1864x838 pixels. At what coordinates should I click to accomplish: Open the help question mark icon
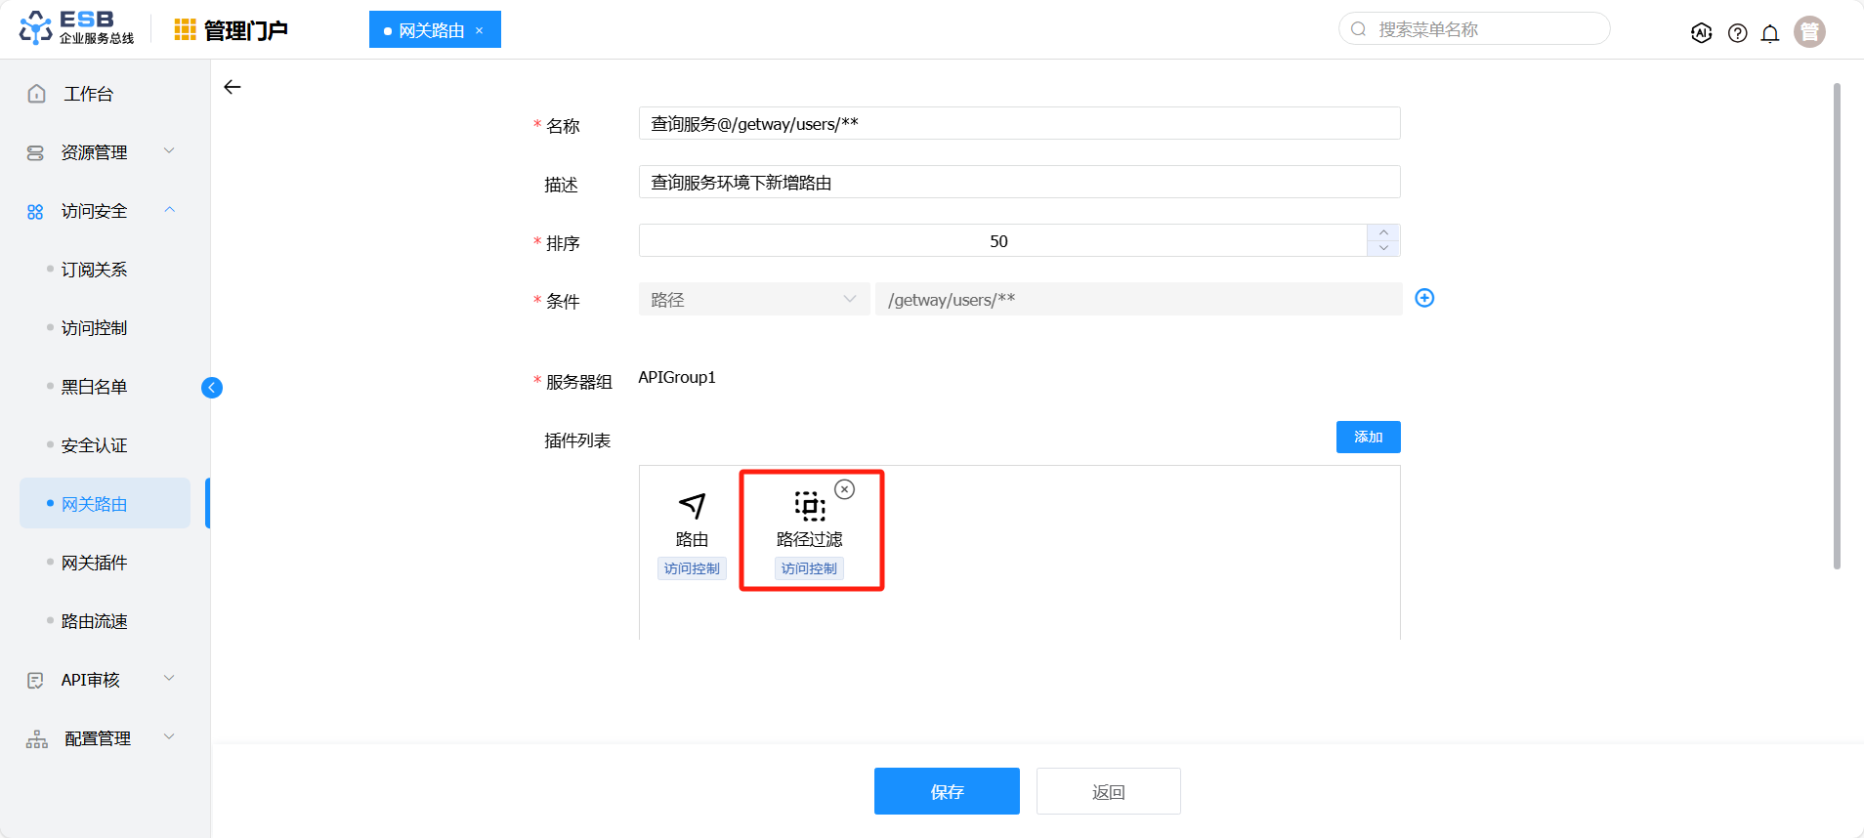1737,33
